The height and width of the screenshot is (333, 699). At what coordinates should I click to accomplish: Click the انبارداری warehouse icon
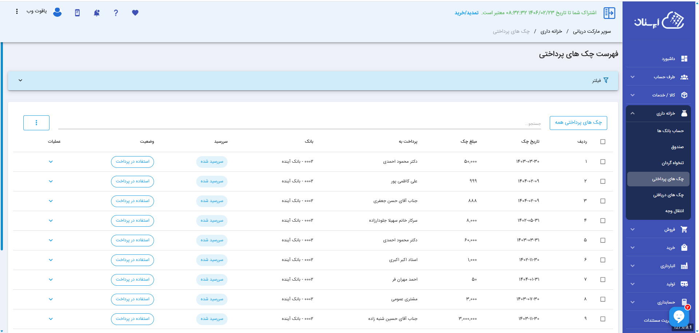684,266
